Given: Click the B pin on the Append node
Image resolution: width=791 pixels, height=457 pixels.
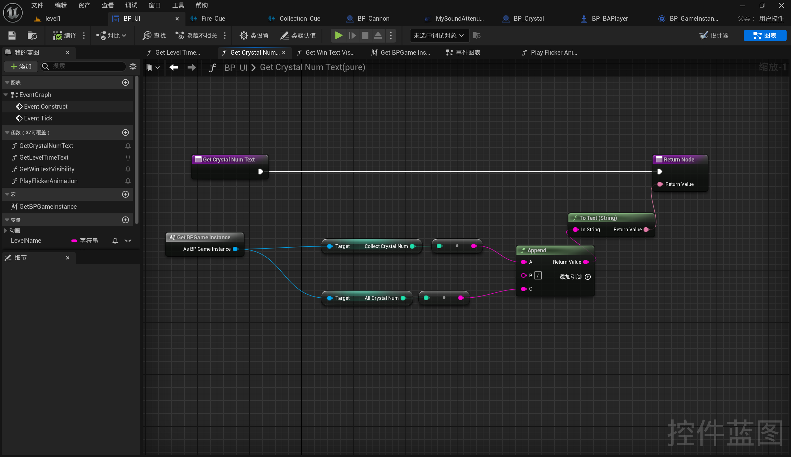Looking at the screenshot, I should pos(524,275).
